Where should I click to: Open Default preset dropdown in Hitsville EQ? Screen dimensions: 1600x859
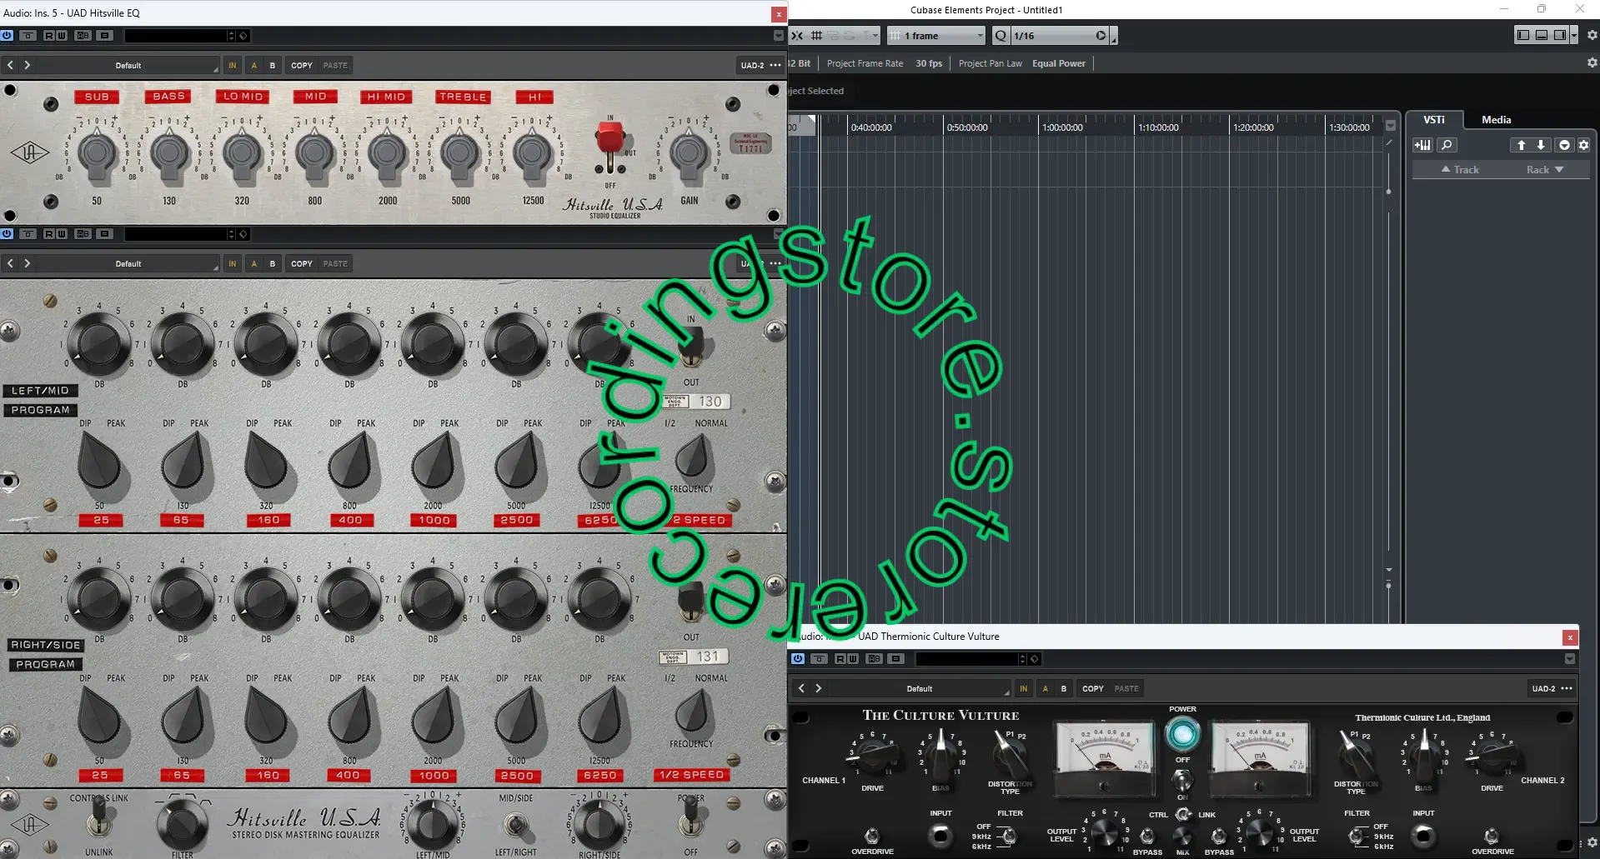(128, 65)
